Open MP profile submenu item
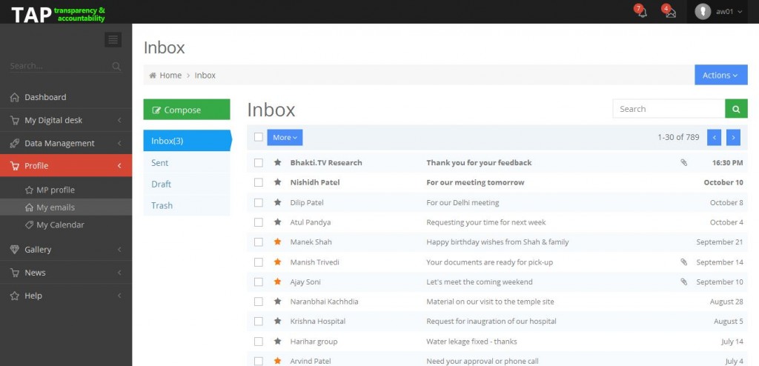 pos(66,190)
